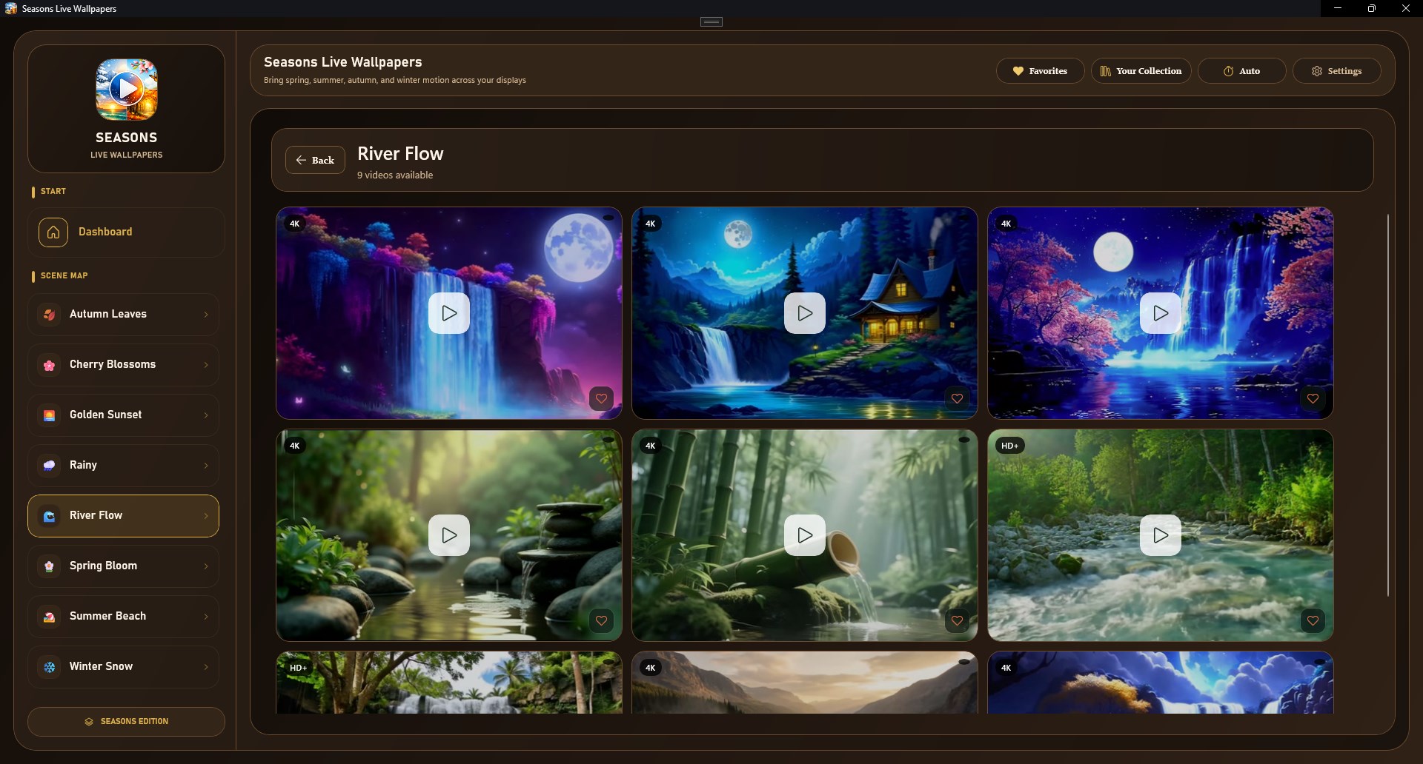This screenshot has width=1423, height=764.
Task: Click the River Flow wave icon
Action: coord(49,516)
